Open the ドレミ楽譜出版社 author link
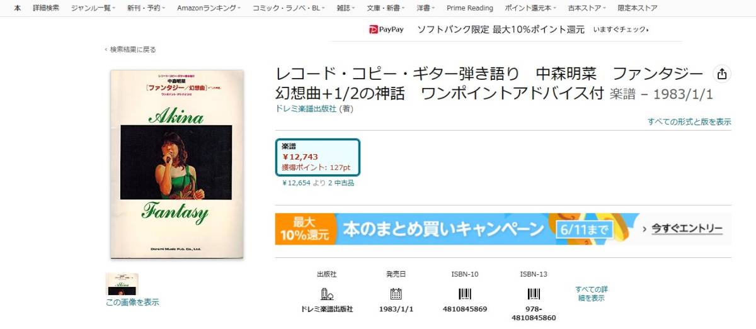 point(306,108)
